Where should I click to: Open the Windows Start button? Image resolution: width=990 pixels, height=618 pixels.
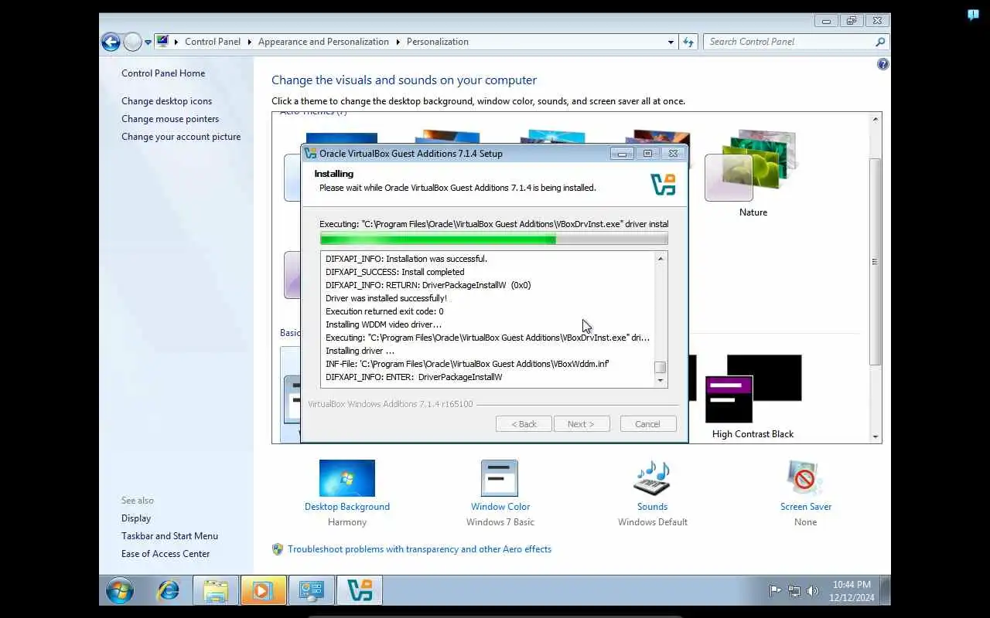pyautogui.click(x=120, y=591)
